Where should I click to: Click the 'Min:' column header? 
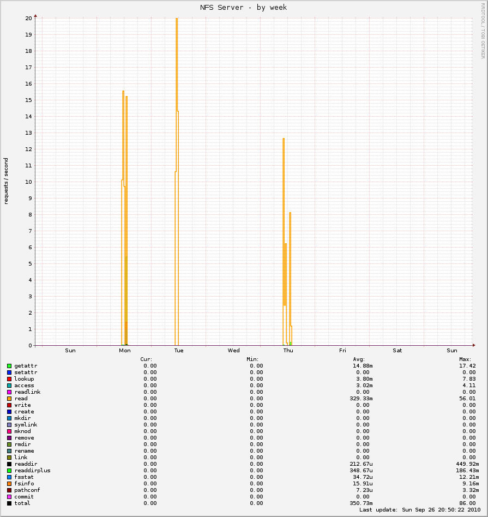coord(252,359)
